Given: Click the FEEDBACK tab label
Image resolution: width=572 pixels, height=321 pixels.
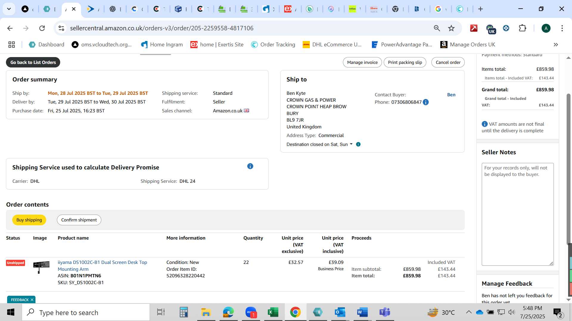Looking at the screenshot, I should click(x=20, y=300).
